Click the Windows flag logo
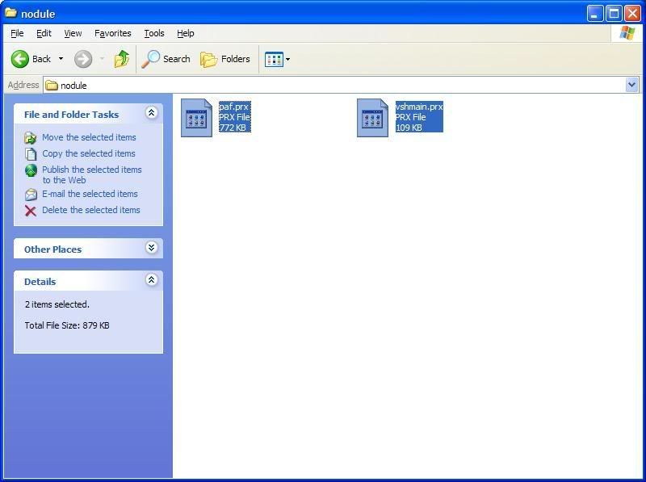646x482 pixels. (x=627, y=33)
